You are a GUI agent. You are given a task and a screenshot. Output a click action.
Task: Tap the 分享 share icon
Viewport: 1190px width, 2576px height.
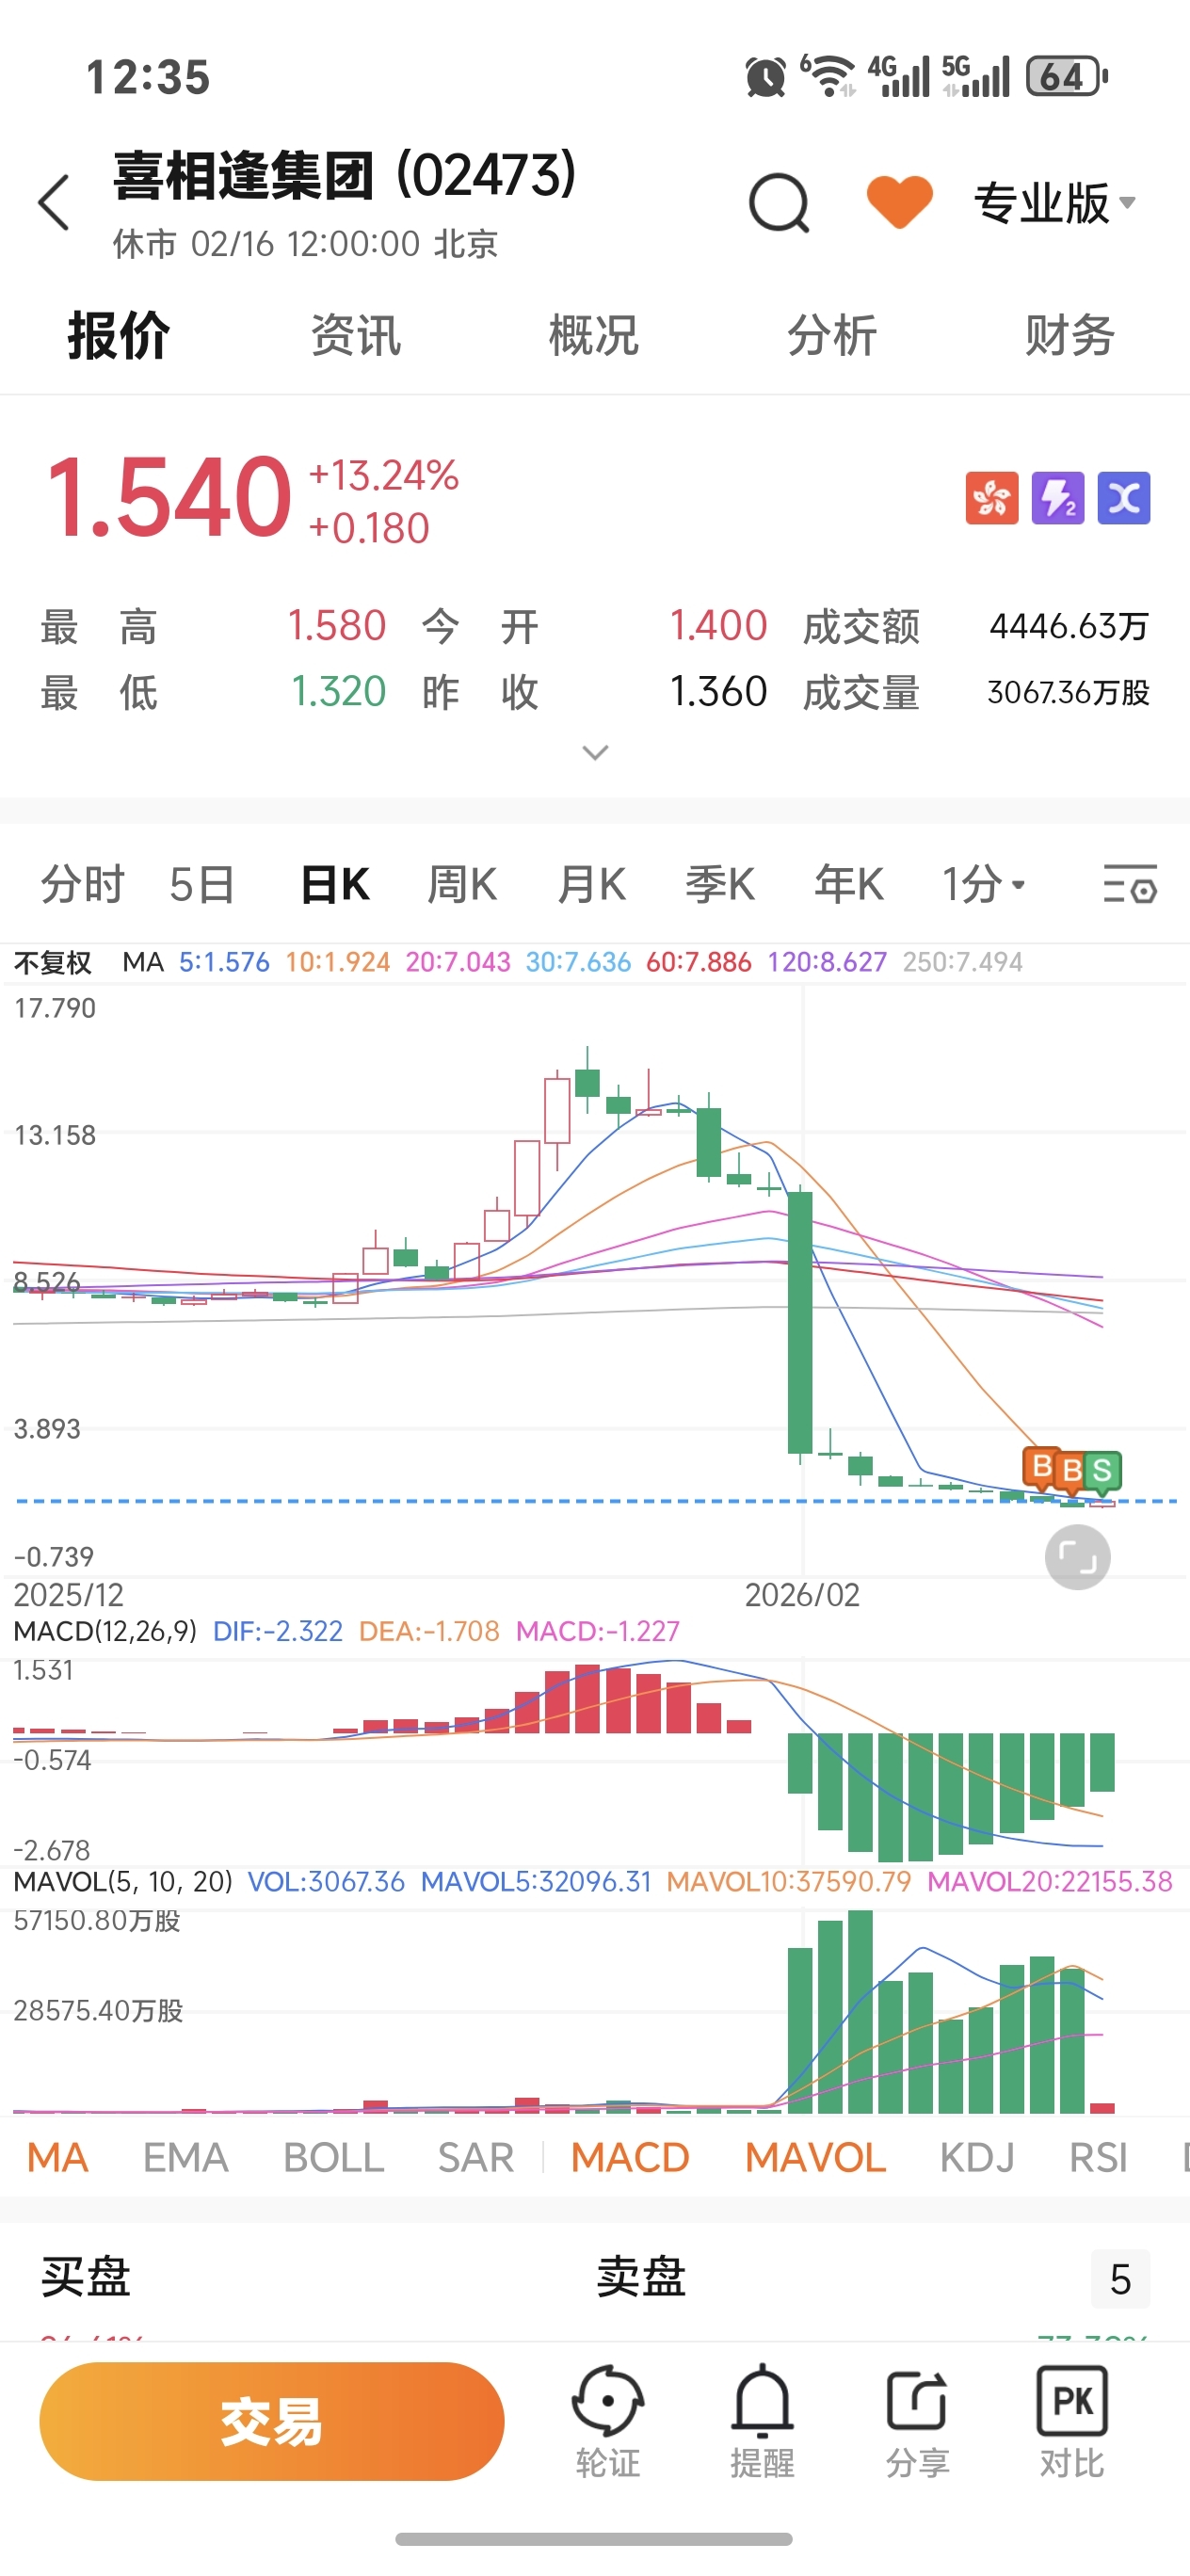pos(917,2421)
